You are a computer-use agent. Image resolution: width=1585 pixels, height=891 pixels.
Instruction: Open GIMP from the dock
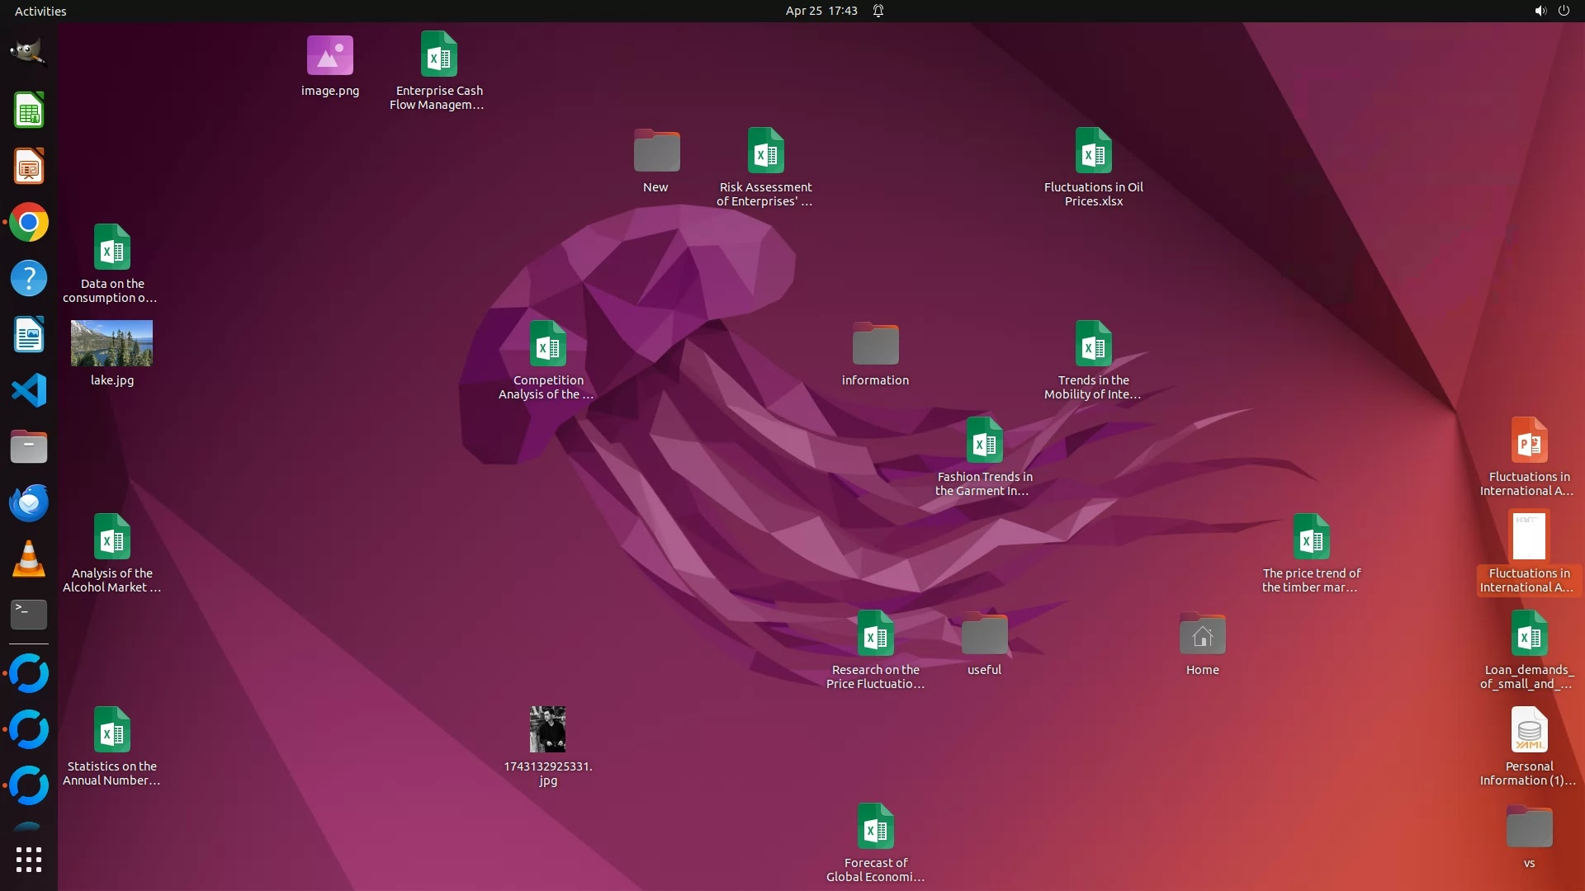coord(28,53)
